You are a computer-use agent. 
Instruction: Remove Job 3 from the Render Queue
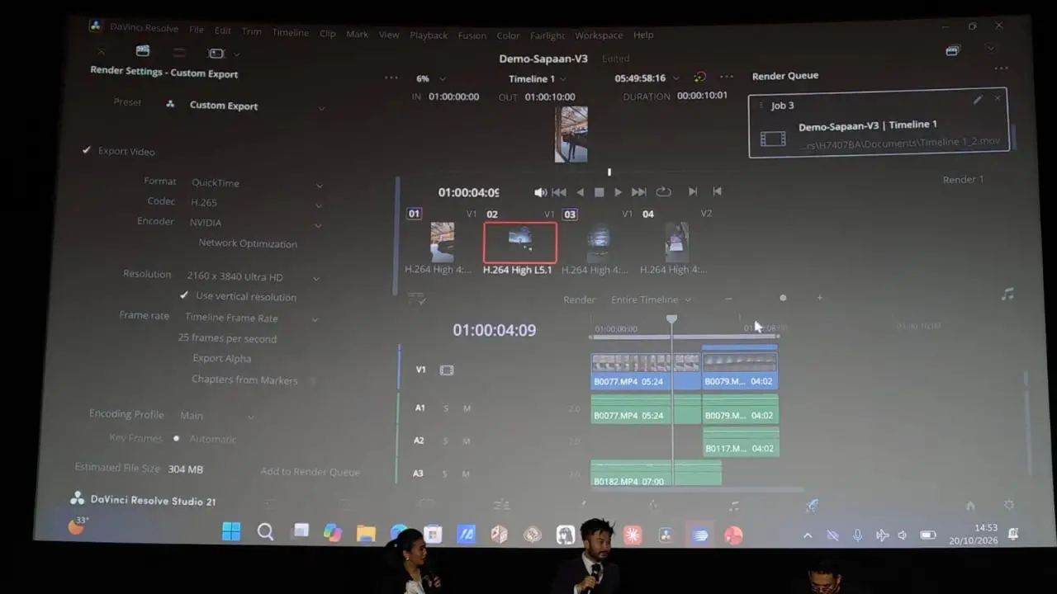coord(998,98)
